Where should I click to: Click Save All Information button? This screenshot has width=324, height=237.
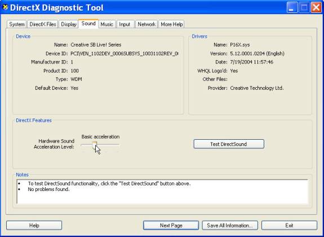[230, 225]
